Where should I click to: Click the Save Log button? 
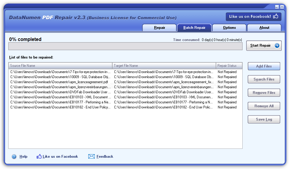click(x=264, y=119)
